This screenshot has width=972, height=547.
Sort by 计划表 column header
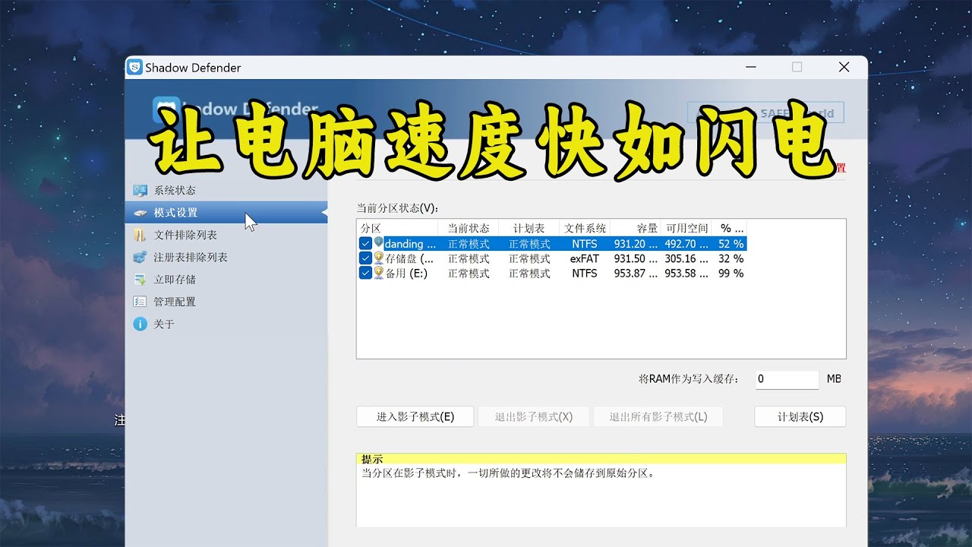[x=529, y=228]
